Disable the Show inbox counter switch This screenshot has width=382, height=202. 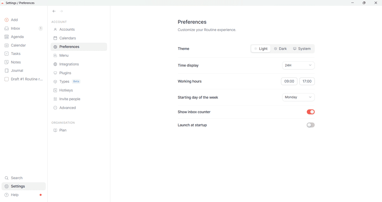pos(310,112)
